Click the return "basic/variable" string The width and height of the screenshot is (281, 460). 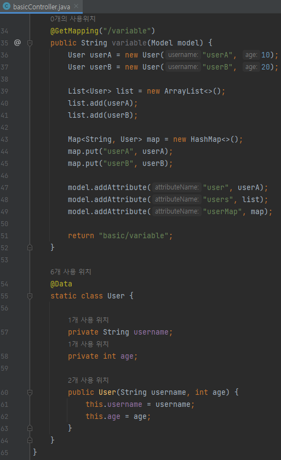133,235
